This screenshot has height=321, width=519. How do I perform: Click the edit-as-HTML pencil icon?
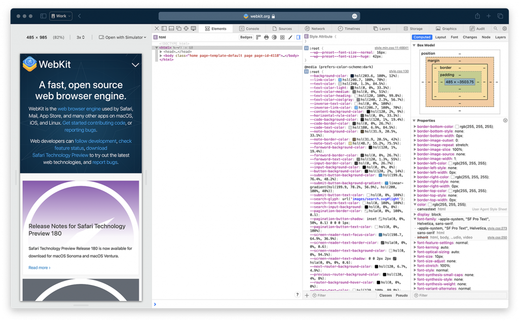coord(290,37)
